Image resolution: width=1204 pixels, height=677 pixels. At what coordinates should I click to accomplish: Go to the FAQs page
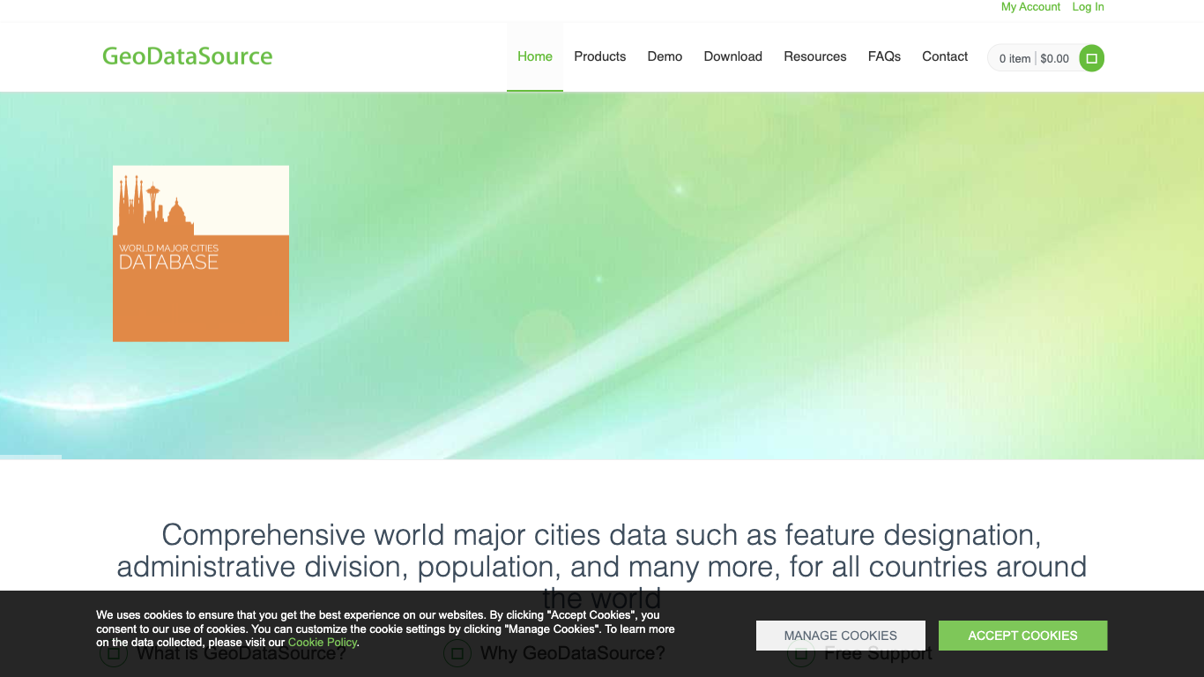884,56
